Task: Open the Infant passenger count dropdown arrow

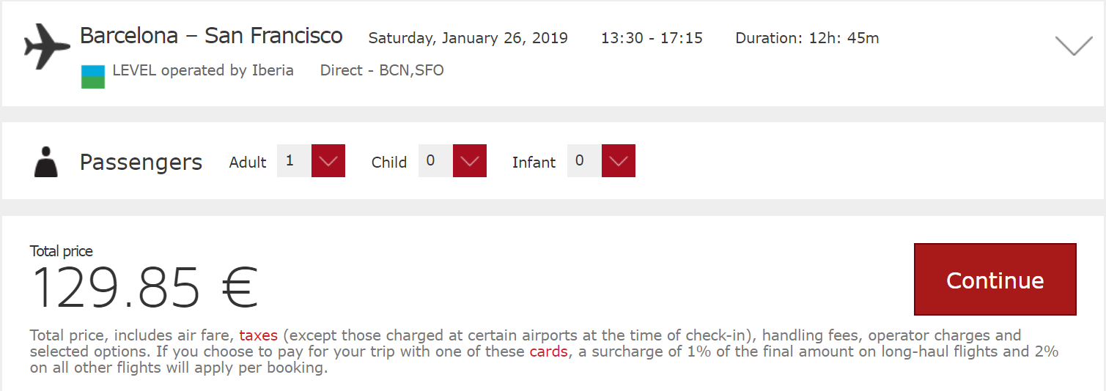Action: pos(619,161)
